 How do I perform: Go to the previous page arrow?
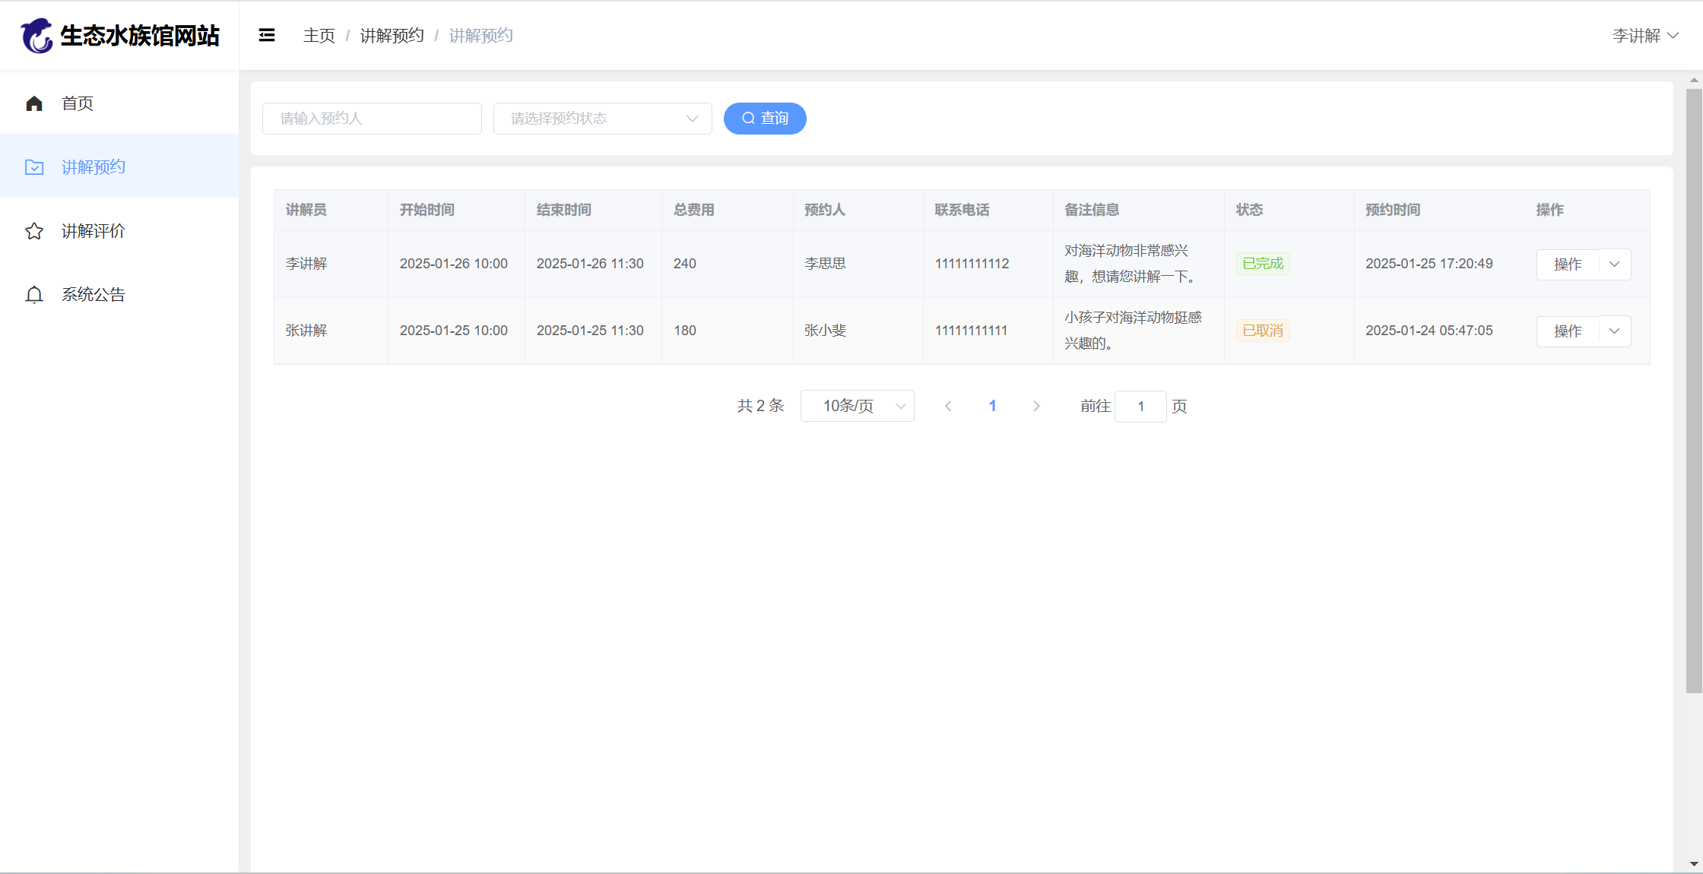point(948,407)
